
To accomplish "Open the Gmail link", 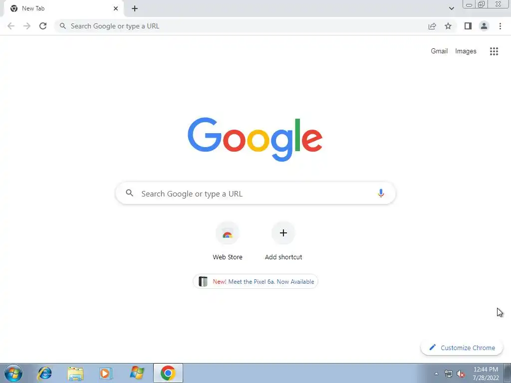I will [x=439, y=51].
